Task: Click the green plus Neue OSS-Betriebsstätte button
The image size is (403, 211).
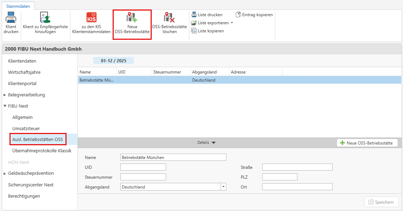Action: 367,143
